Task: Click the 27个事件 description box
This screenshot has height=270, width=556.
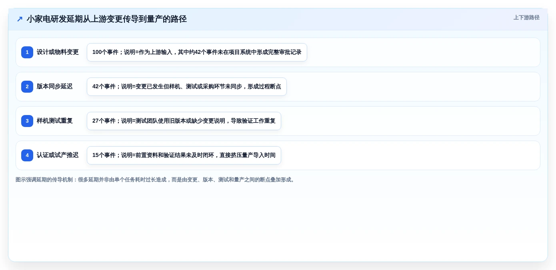Action: point(184,121)
